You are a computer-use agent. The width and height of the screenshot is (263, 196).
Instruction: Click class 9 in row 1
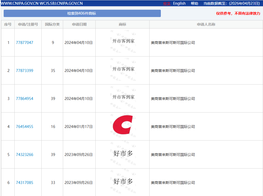pyautogui.click(x=53, y=43)
